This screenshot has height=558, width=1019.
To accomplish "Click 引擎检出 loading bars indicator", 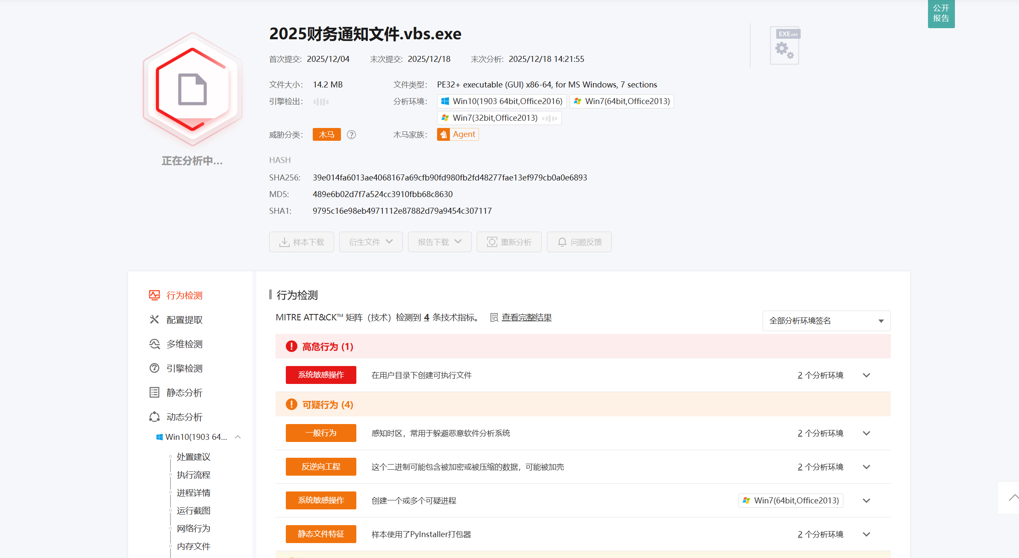I will click(321, 102).
